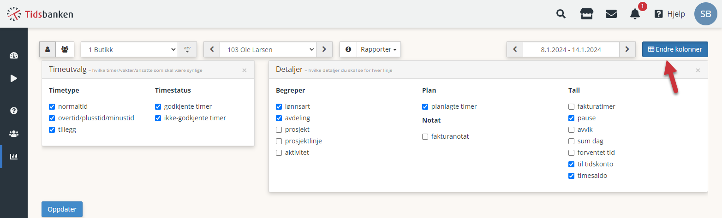Open the 1 Butikk department dropdown
This screenshot has width=722, height=218.
click(x=130, y=49)
